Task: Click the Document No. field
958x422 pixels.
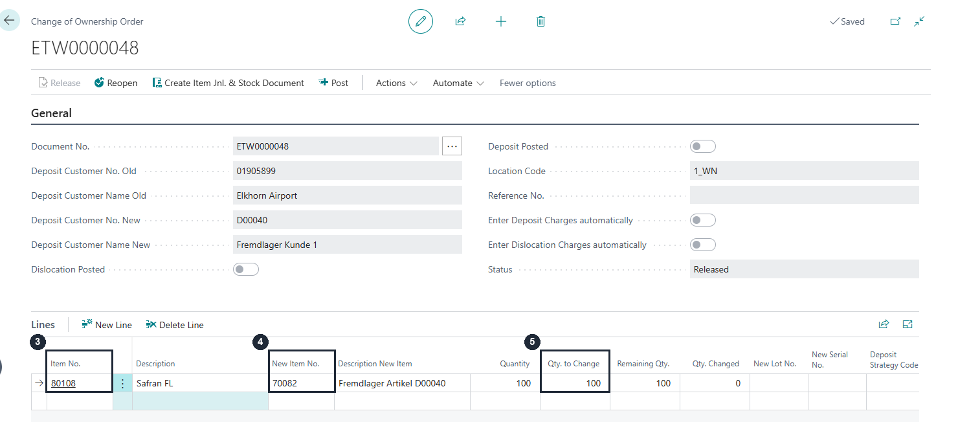Action: point(335,146)
